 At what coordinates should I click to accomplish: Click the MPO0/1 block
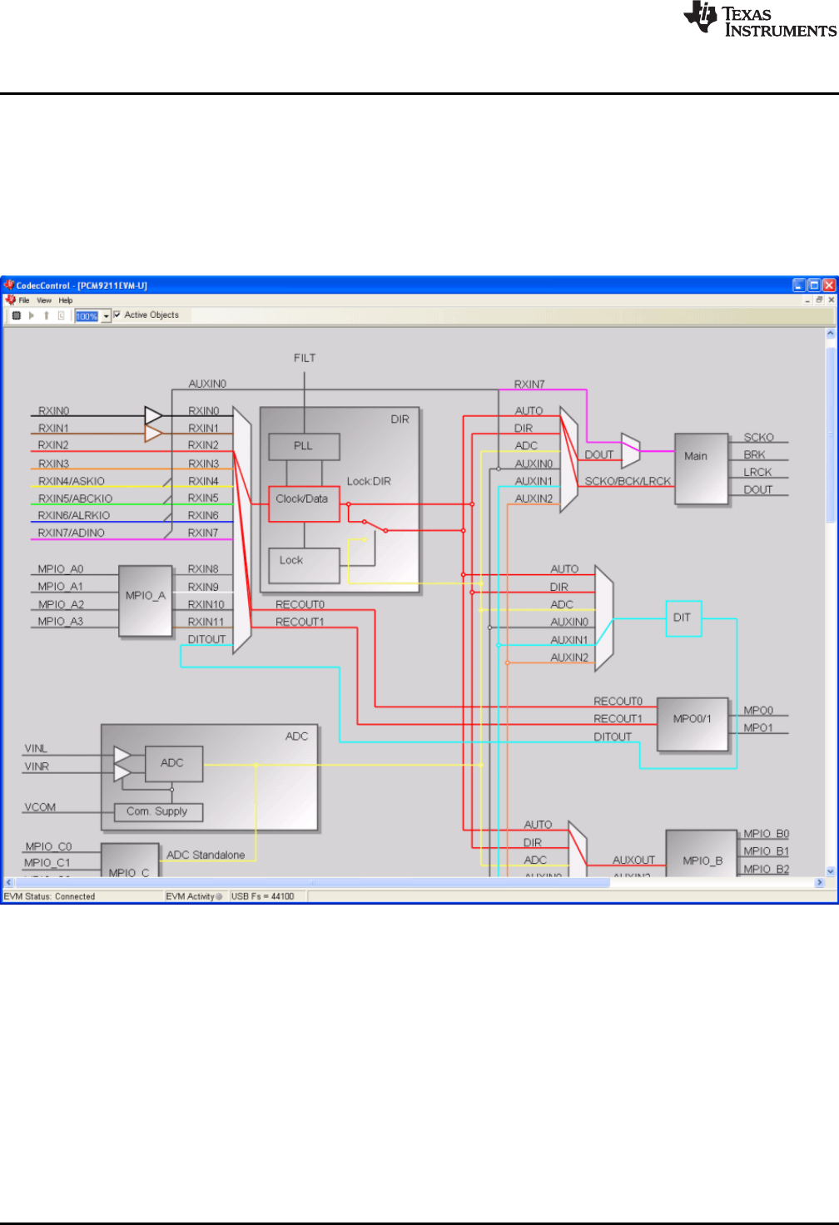pyautogui.click(x=693, y=724)
